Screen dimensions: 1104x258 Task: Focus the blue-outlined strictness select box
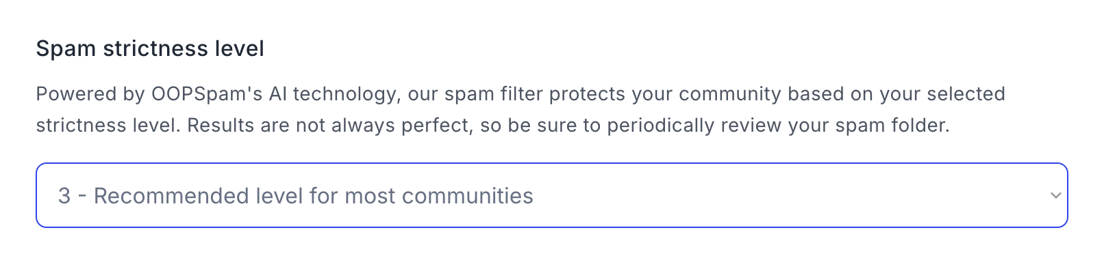(551, 195)
